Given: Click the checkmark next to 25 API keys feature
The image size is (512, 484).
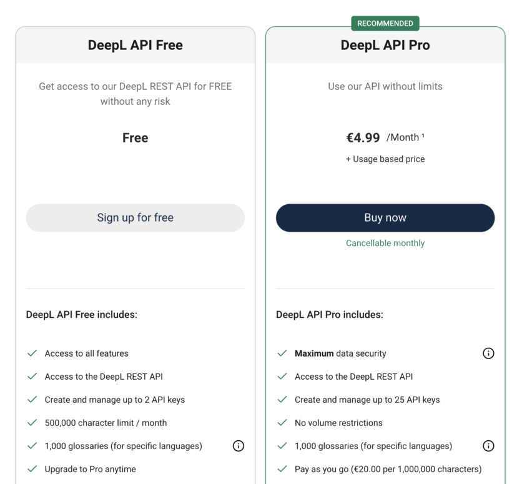Looking at the screenshot, I should (282, 399).
